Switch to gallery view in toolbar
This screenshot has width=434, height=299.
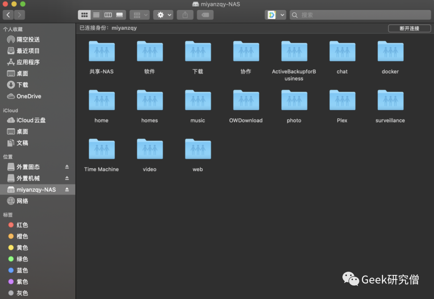point(119,15)
